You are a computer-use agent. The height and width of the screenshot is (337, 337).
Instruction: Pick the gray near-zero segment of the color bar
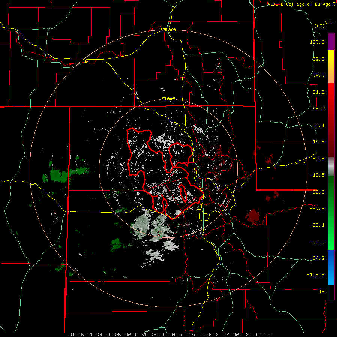click(331, 167)
